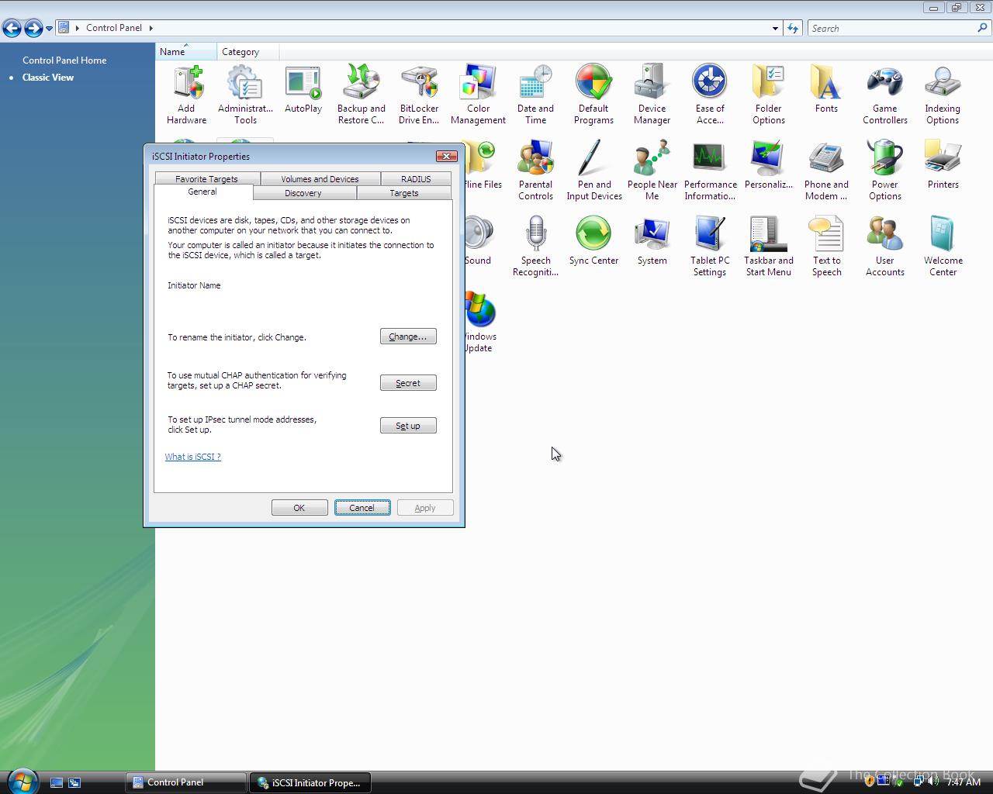Image resolution: width=993 pixels, height=794 pixels.
Task: Refresh the Control Panel view
Action: [x=792, y=29]
